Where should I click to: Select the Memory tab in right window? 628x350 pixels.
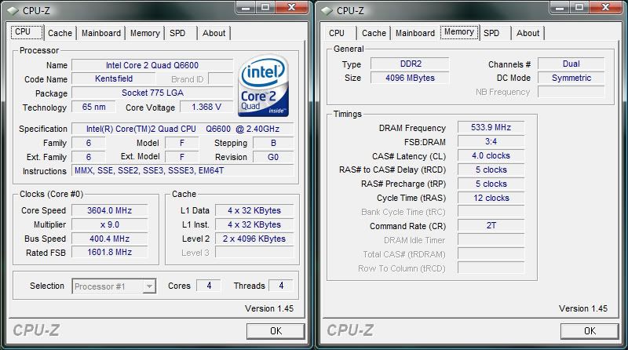point(459,32)
